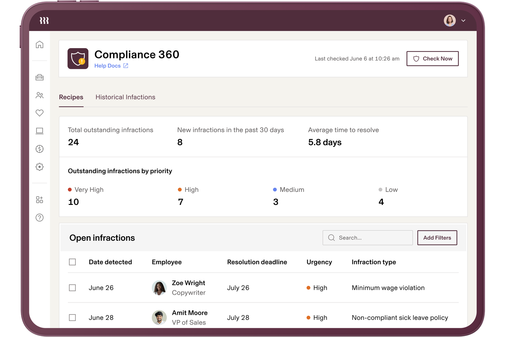Check the June 28 row checkbox
Screen dimensions: 505x337
pos(72,318)
